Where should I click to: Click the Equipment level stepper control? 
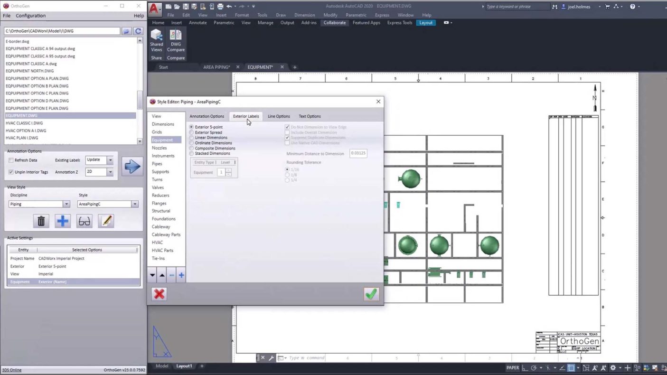coord(228,172)
